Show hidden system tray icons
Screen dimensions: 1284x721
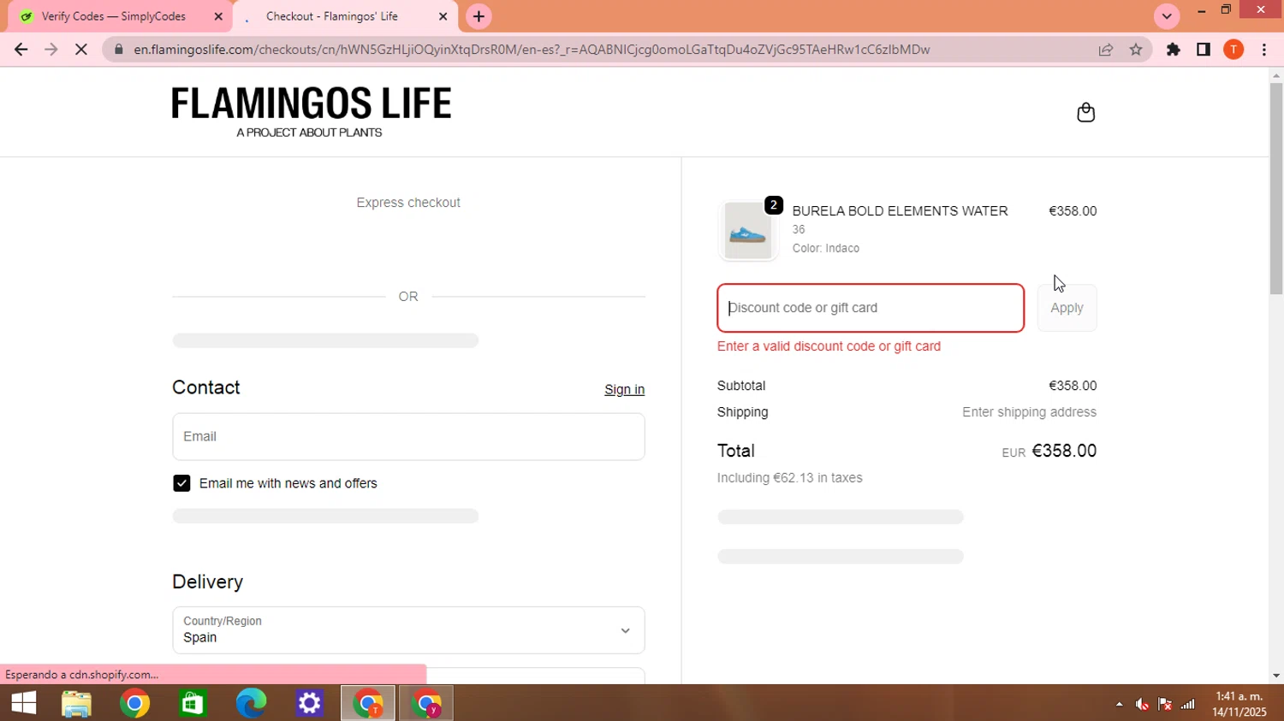click(x=1119, y=704)
